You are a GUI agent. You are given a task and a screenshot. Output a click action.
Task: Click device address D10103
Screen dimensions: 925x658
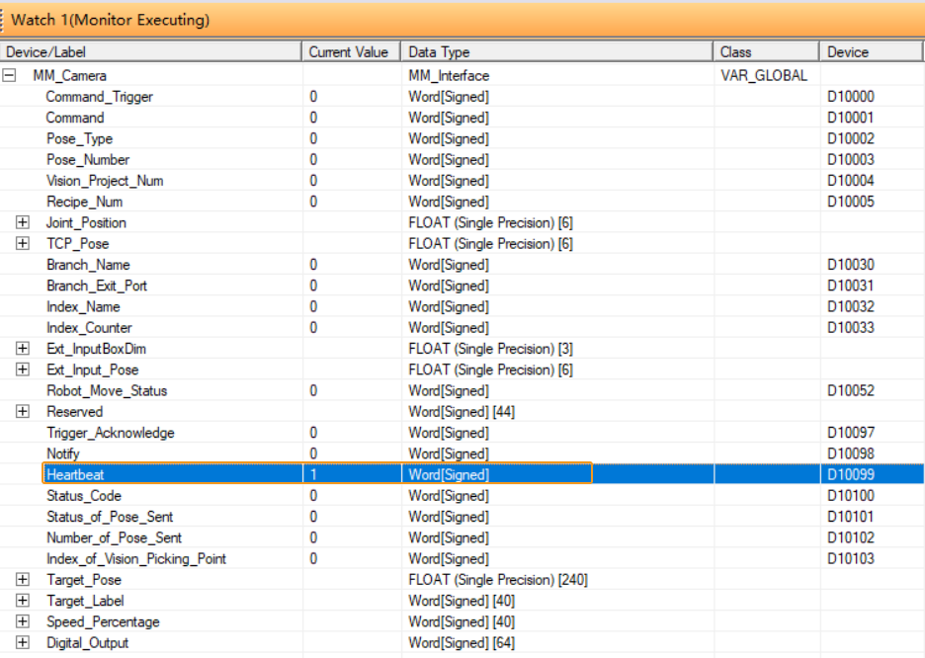[x=851, y=559]
